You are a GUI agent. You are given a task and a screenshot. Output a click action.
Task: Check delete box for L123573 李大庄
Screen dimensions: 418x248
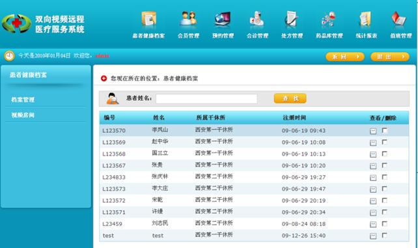click(x=385, y=189)
